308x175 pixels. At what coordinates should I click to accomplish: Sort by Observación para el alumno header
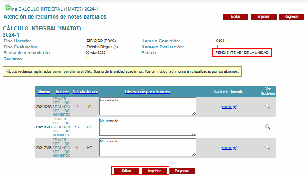(x=148, y=92)
